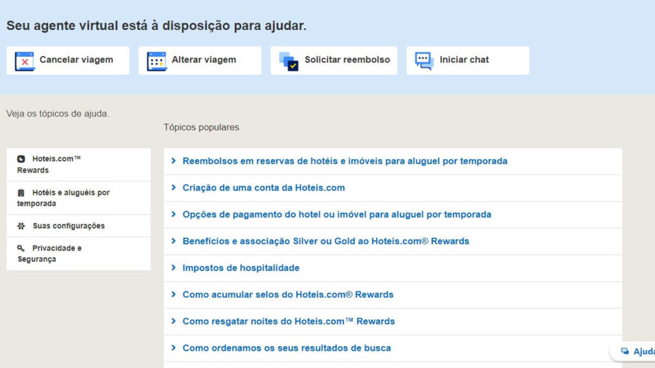Click the Cancelar viagem calendar icon
This screenshot has width=655, height=368.
pos(25,61)
